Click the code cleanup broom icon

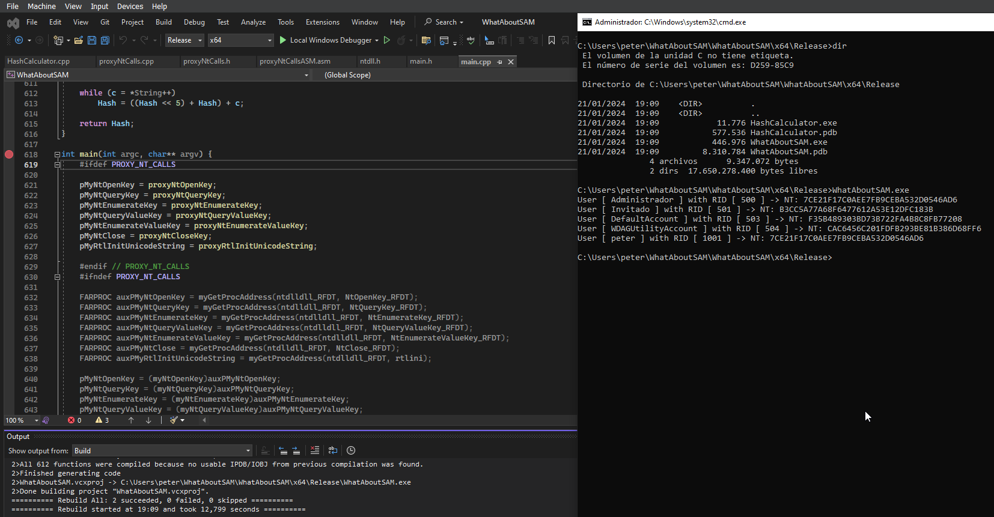click(x=174, y=420)
